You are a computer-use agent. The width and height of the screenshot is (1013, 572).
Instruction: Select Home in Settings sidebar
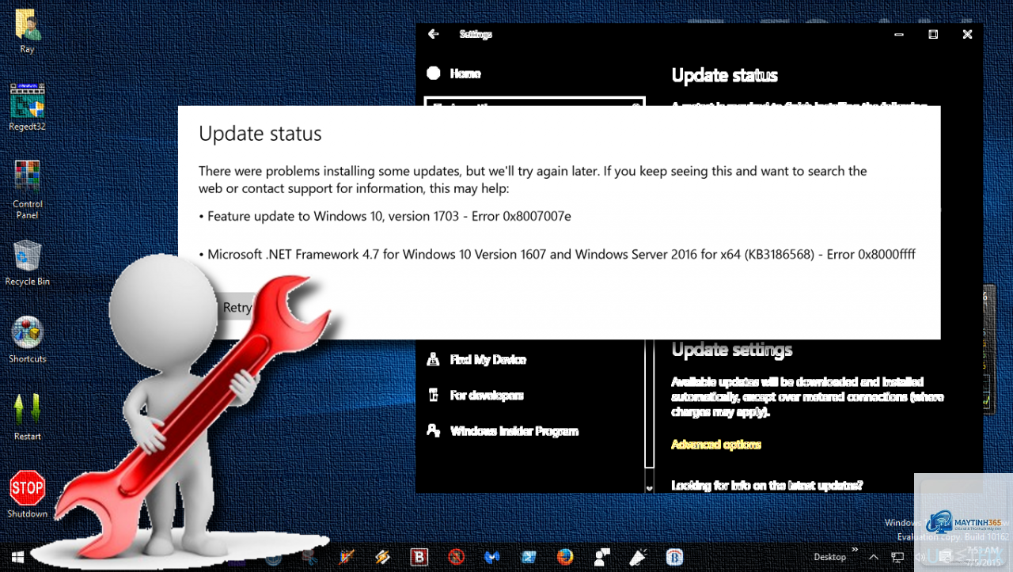click(465, 74)
